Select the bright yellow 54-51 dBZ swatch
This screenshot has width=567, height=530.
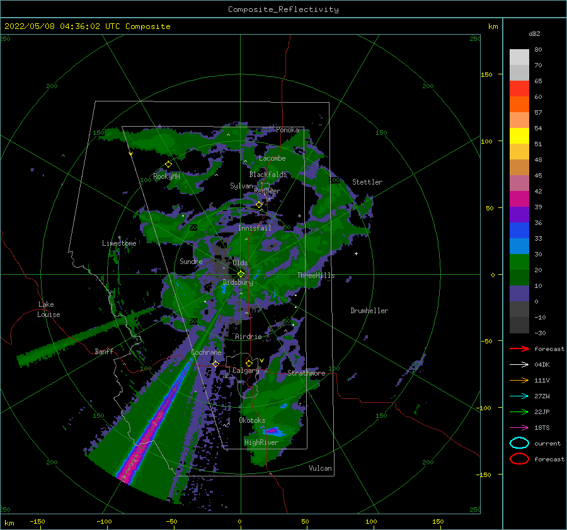click(x=519, y=135)
